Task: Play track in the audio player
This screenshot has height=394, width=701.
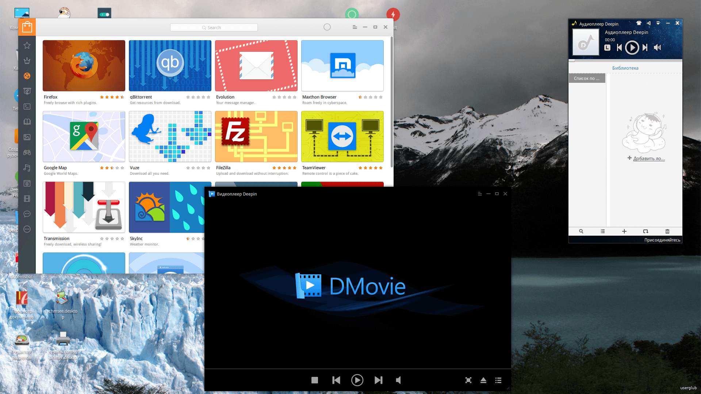Action: [632, 47]
